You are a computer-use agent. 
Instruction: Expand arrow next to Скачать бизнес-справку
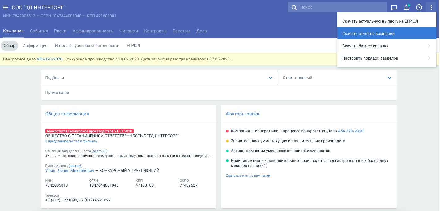click(429, 46)
